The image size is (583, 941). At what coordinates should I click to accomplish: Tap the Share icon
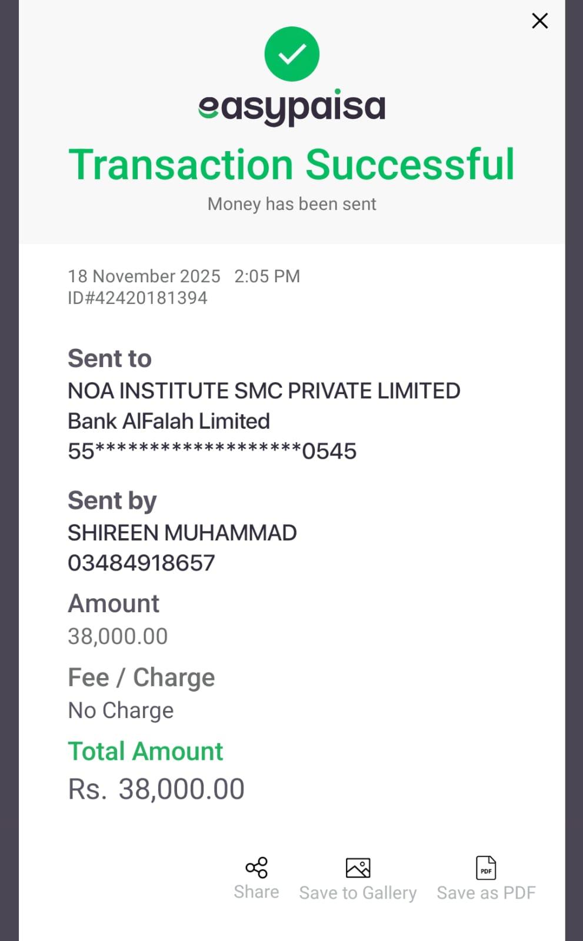coord(256,867)
